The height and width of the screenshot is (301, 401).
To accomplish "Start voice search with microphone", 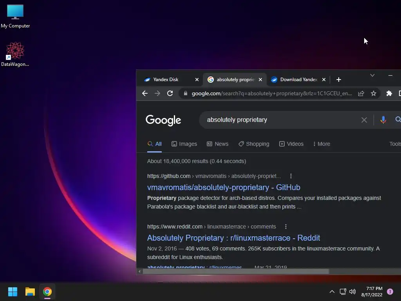I will (x=383, y=120).
